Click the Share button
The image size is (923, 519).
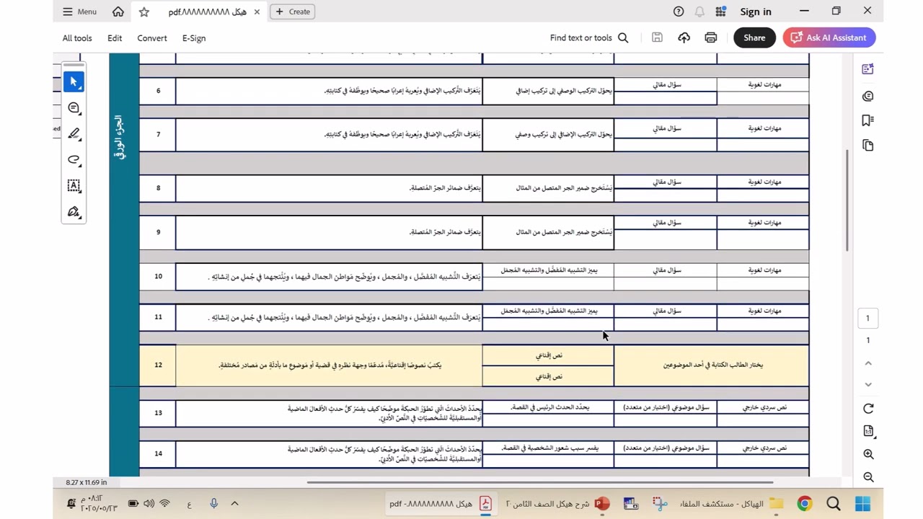[x=754, y=37]
